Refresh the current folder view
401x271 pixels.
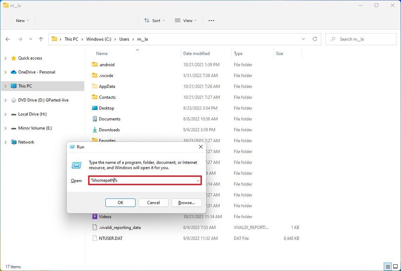315,39
